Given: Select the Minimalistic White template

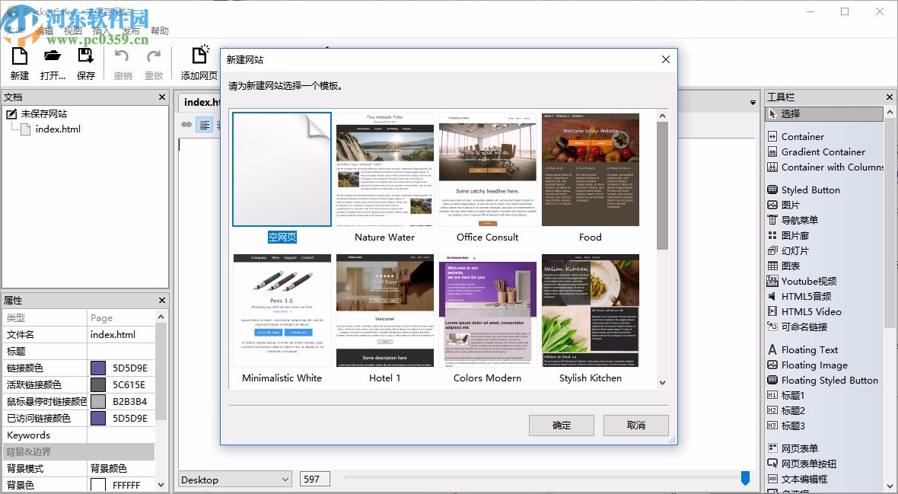Looking at the screenshot, I should pos(282,311).
